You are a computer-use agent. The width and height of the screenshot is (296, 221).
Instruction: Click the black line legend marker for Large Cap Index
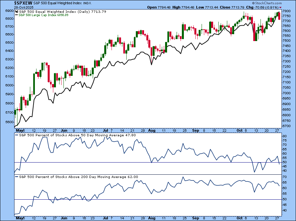pos(16,15)
